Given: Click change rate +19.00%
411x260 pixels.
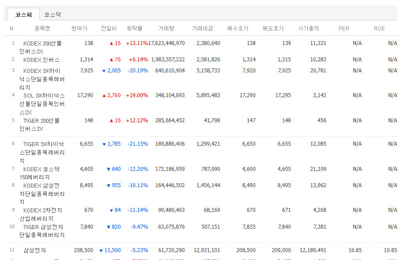Looking at the screenshot, I should [x=137, y=95].
